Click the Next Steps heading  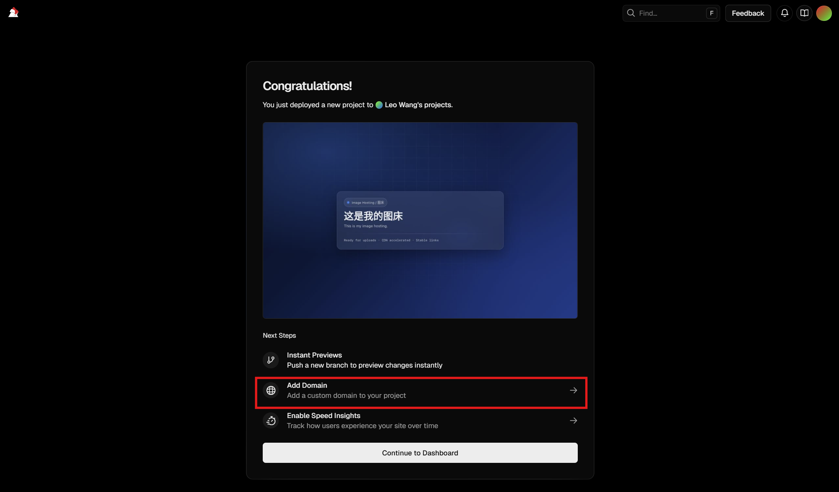[279, 335]
